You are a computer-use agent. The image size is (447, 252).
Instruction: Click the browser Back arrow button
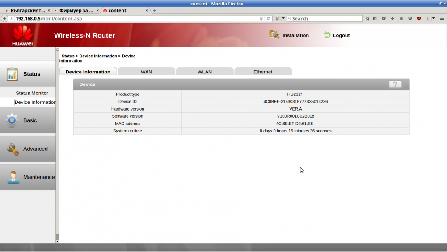5,18
